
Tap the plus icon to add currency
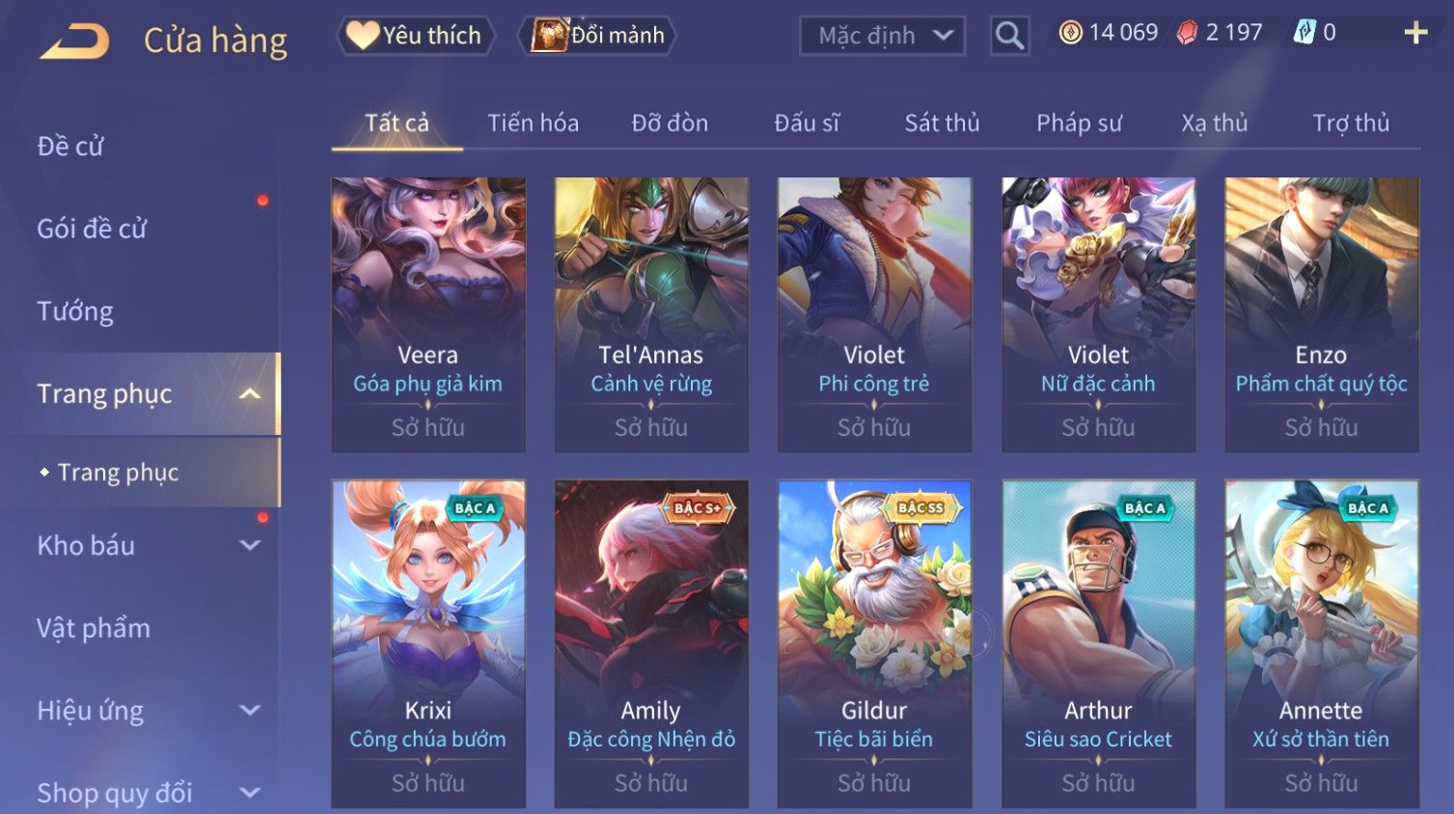(x=1415, y=33)
